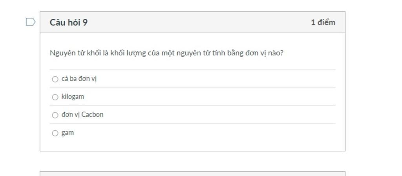Click the "kilogam" answer text
Viewport: 402px width, 176px height.
click(x=73, y=97)
